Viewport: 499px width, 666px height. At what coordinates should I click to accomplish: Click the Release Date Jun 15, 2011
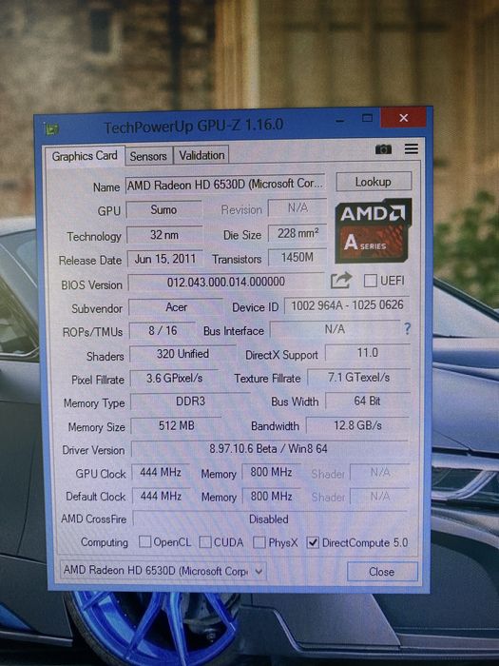165,259
